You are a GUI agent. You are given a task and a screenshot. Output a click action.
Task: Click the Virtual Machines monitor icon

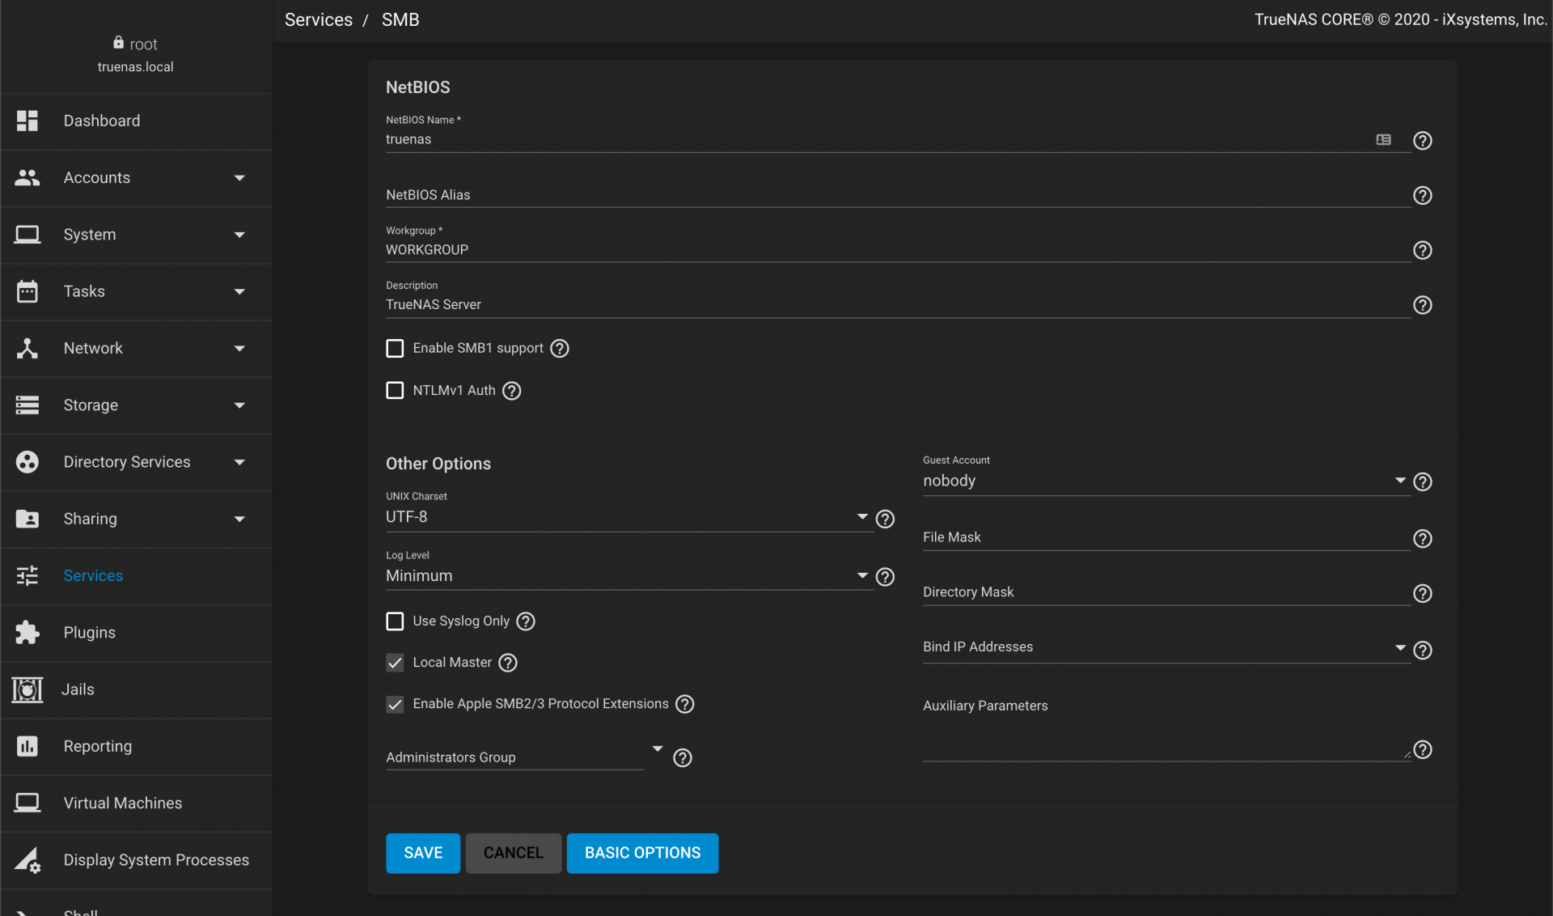point(28,803)
